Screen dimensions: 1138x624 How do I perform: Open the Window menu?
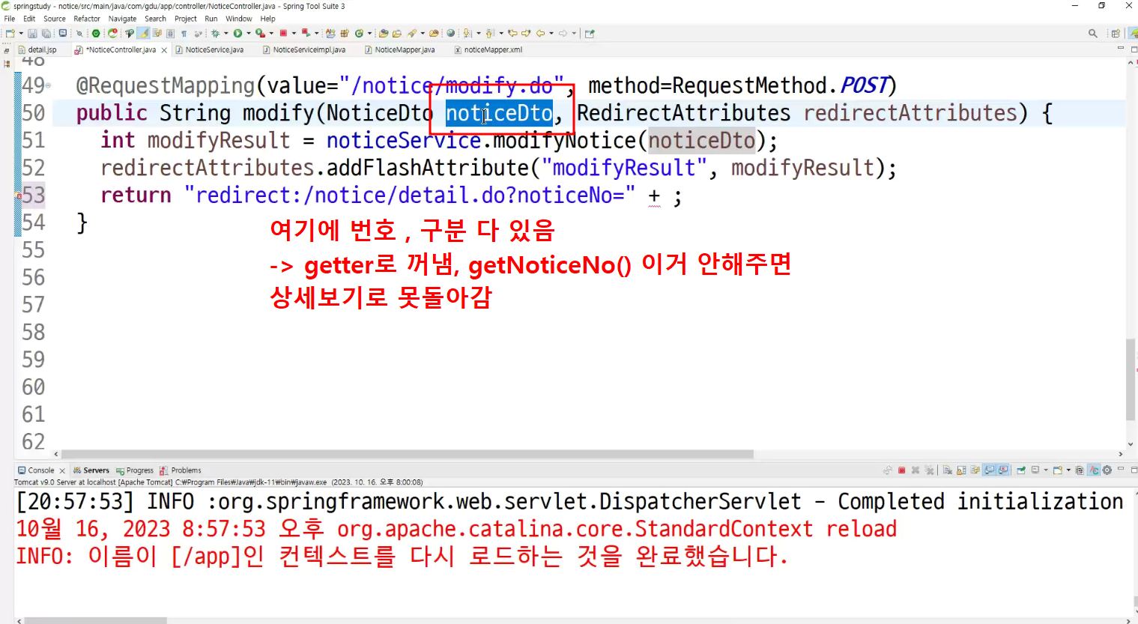click(239, 19)
